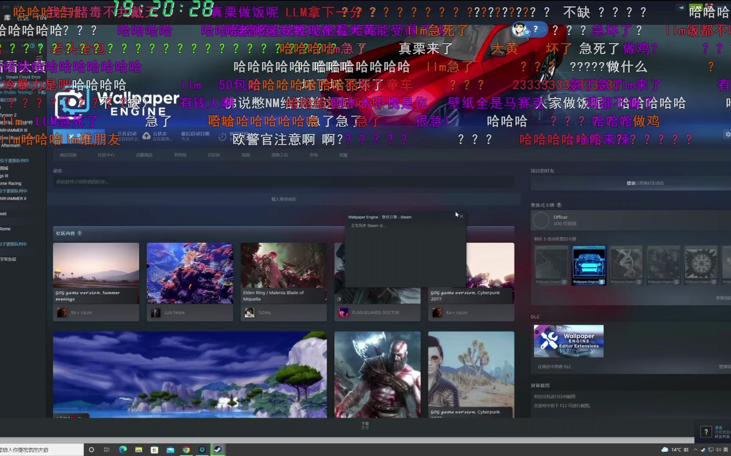Open author Luiz Felipe profile
Viewport: 731px width, 456px height.
coord(175,312)
